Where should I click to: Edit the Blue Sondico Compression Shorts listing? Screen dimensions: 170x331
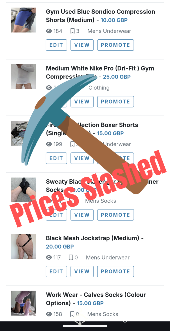point(56,45)
